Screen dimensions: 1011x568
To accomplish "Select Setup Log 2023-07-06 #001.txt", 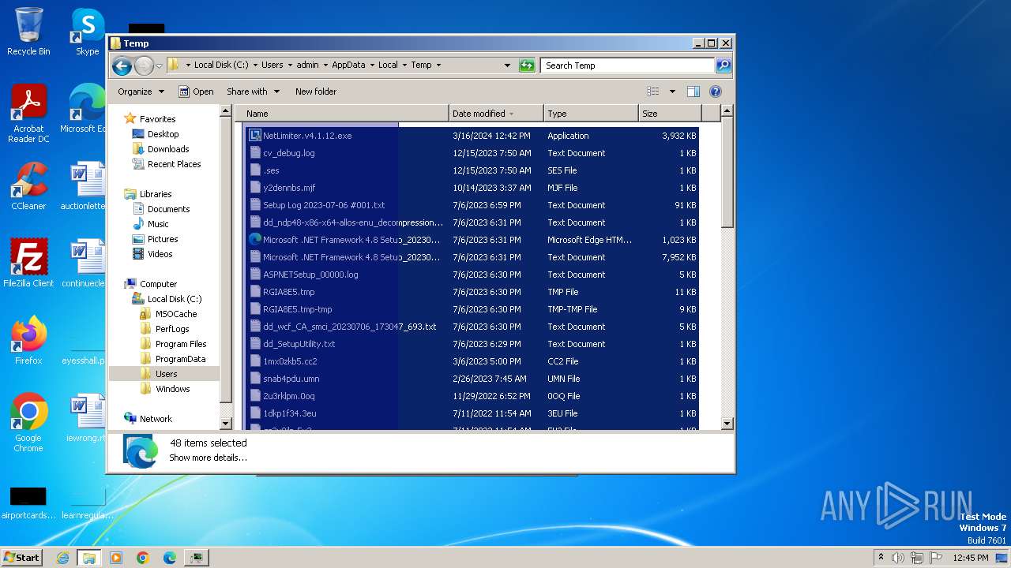I will [324, 205].
